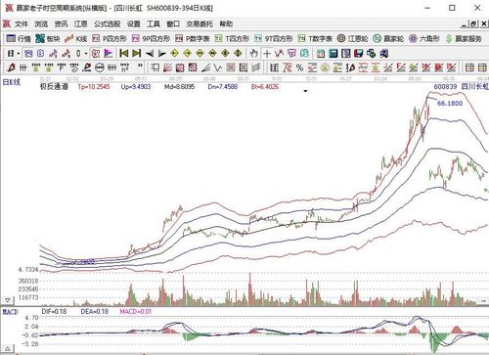489x355 pixels.
Task: Select the crosshair cursor tool
Action: (267, 53)
